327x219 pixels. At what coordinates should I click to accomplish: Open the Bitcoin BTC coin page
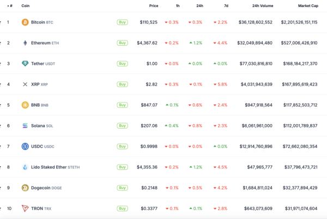(x=42, y=22)
